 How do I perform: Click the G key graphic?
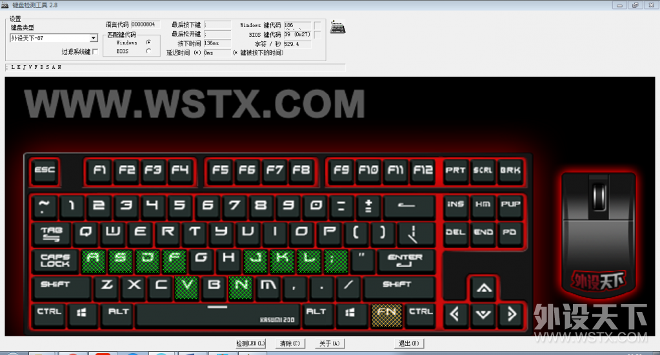(x=201, y=262)
